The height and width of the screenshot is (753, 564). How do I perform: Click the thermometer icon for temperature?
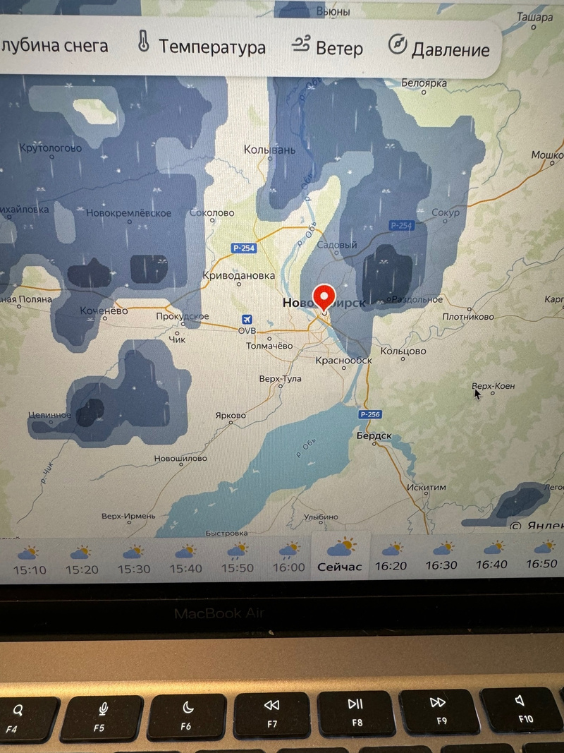click(143, 42)
